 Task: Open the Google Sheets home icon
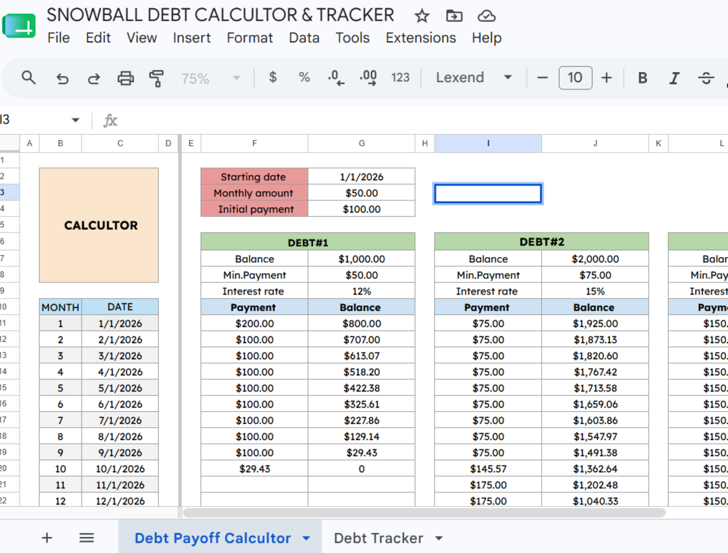click(x=19, y=26)
